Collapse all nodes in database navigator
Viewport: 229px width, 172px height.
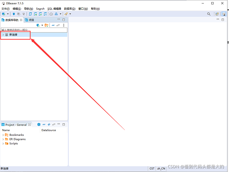click(53, 25)
